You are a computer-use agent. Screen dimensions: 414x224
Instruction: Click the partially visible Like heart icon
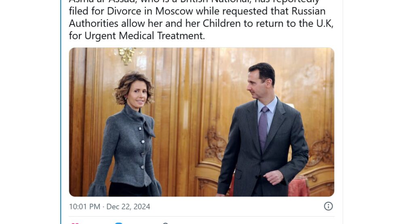pos(75,223)
